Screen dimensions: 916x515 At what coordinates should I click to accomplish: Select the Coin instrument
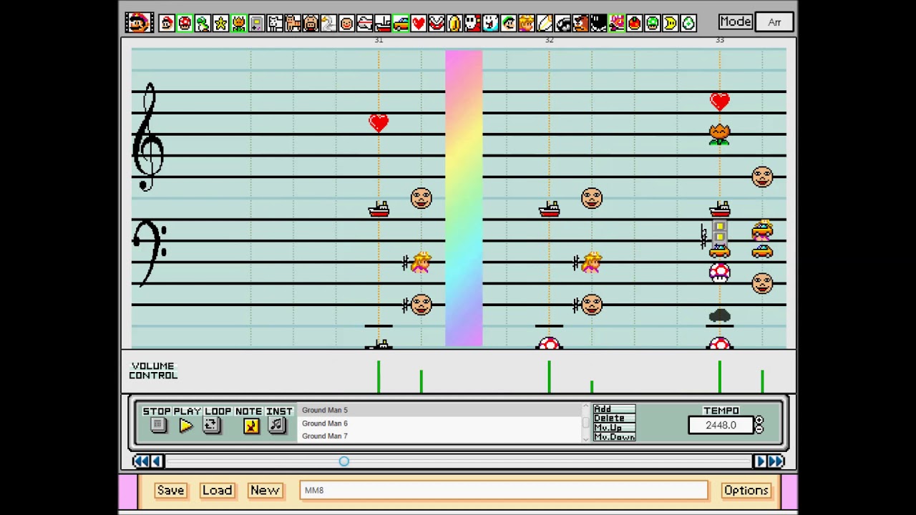(x=454, y=23)
